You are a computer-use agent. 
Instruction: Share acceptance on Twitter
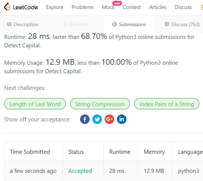(97, 119)
